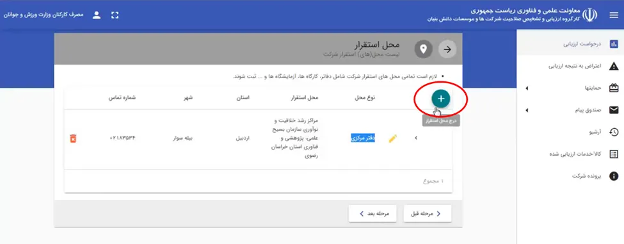Viewport: 624px width, 244px height.
Task: Click the warning triangle icon in sidebar
Action: [x=614, y=66]
